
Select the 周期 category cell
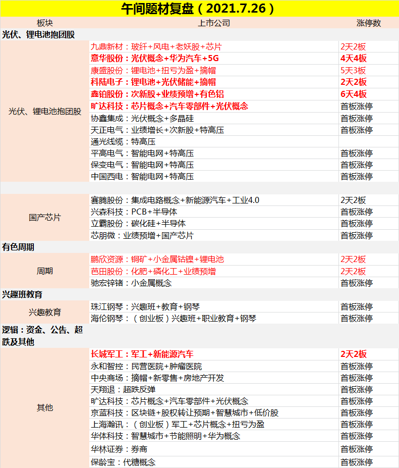pyautogui.click(x=45, y=271)
